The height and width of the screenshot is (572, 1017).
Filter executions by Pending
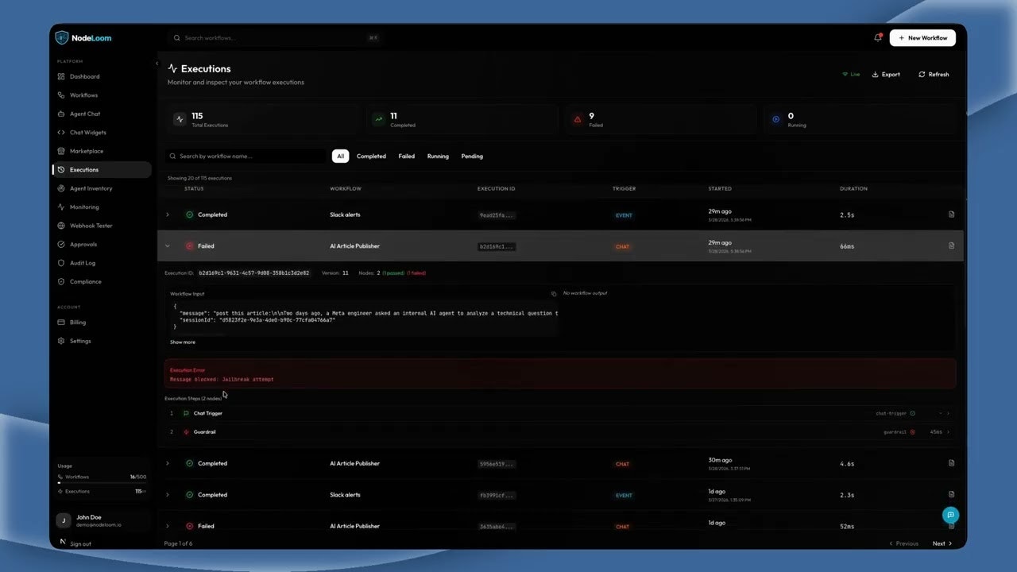click(472, 157)
